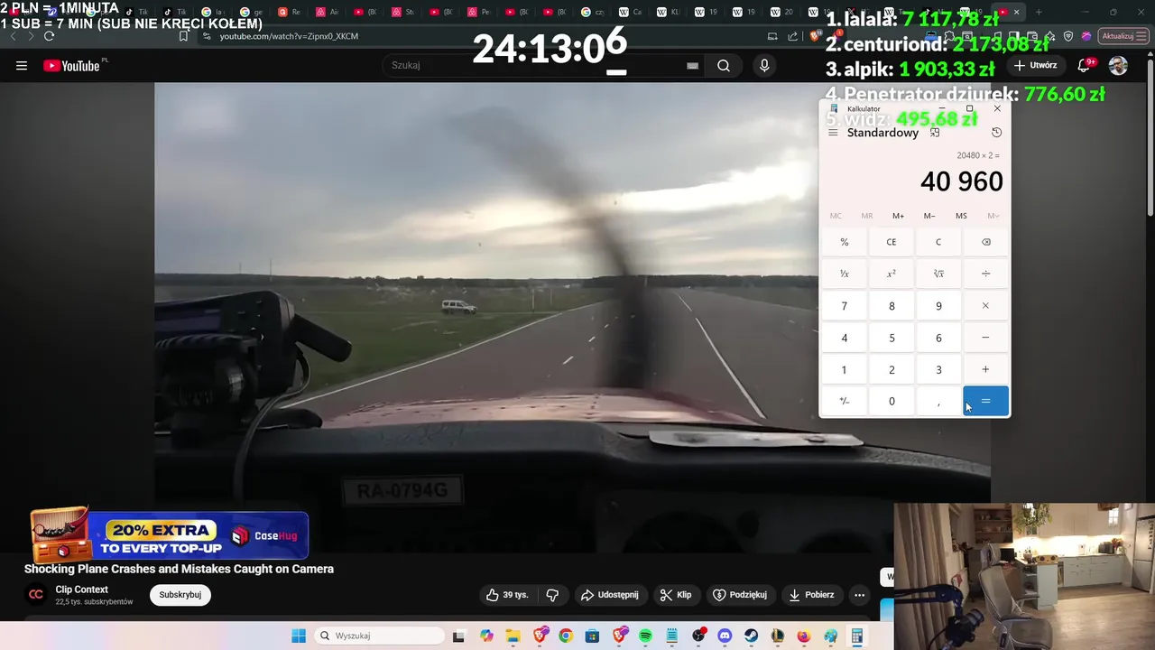This screenshot has width=1155, height=650.
Task: Open Calculator history icon
Action: click(996, 133)
